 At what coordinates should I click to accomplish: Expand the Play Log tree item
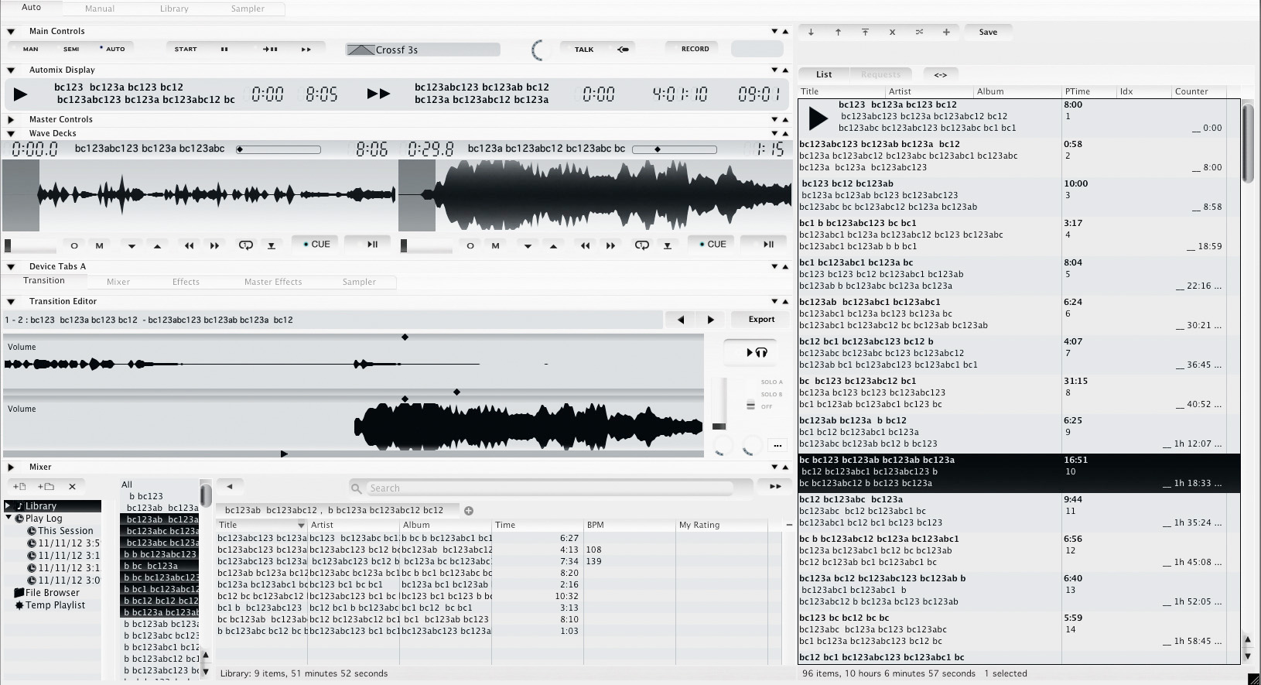click(x=9, y=519)
